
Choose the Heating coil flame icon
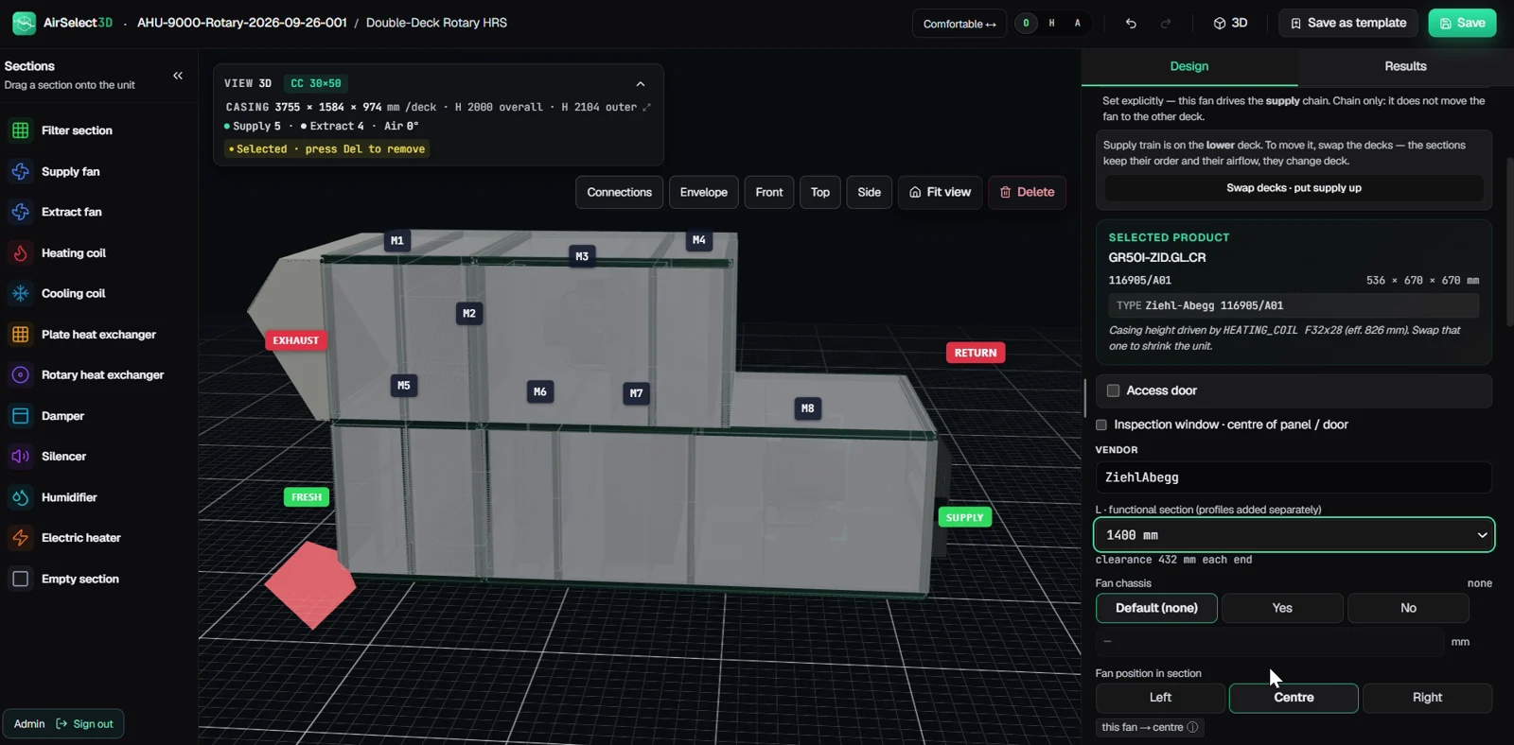pos(21,253)
